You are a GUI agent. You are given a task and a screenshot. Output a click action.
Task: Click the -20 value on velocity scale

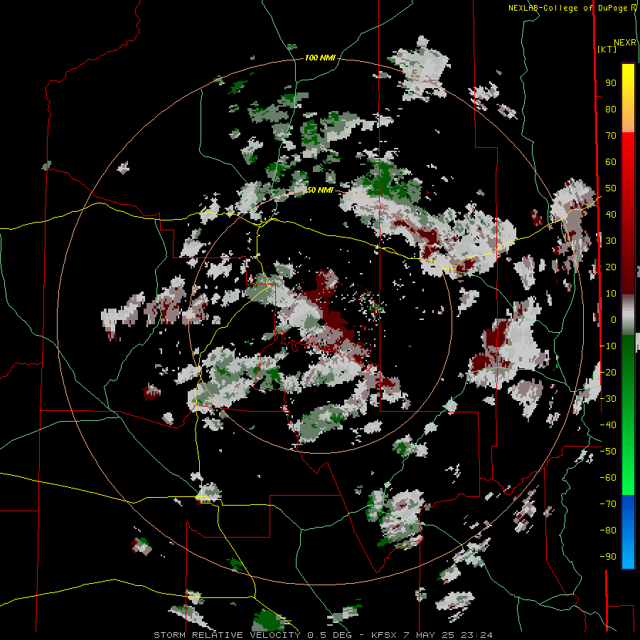pyautogui.click(x=608, y=372)
